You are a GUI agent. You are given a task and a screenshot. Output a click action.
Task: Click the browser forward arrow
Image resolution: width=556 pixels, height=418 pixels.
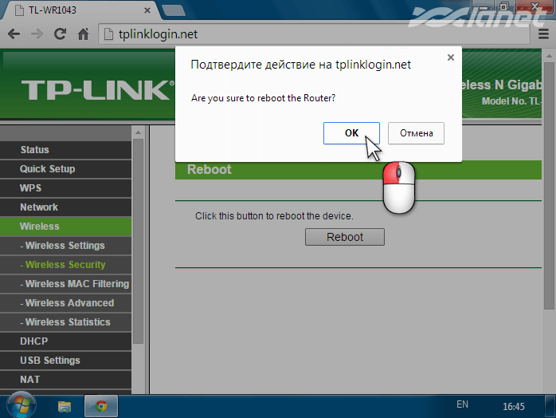tap(37, 34)
